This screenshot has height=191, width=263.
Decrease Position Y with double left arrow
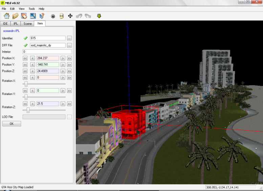coord(25,65)
